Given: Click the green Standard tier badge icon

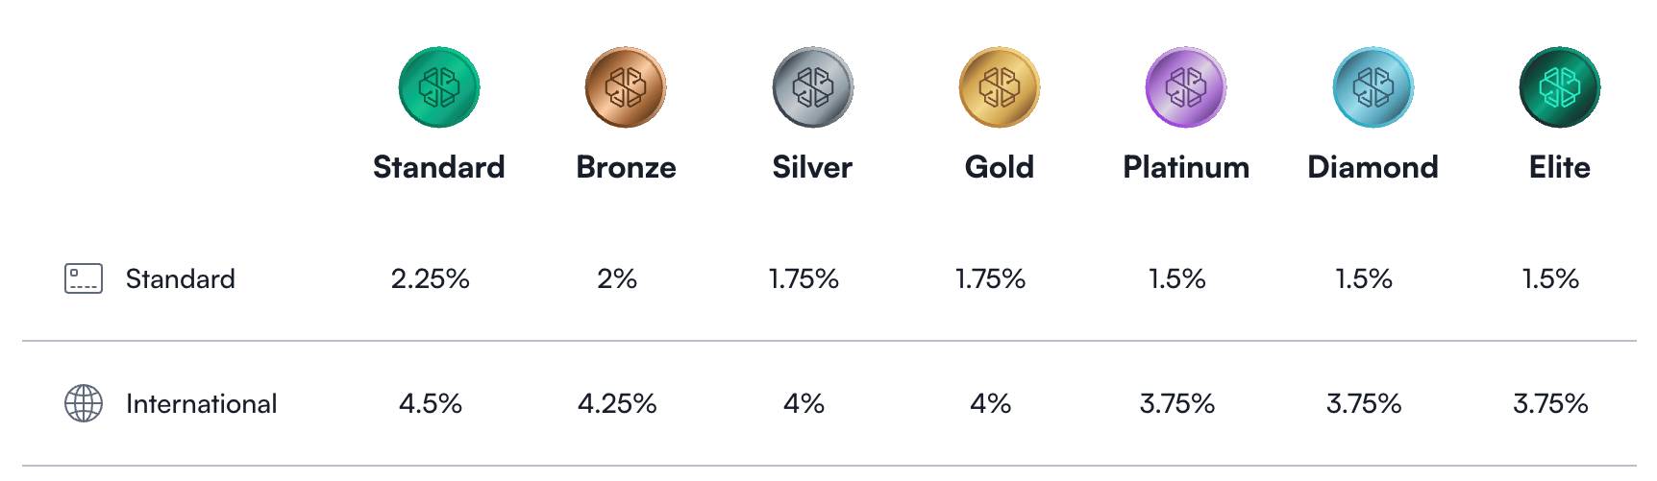Looking at the screenshot, I should pyautogui.click(x=439, y=87).
